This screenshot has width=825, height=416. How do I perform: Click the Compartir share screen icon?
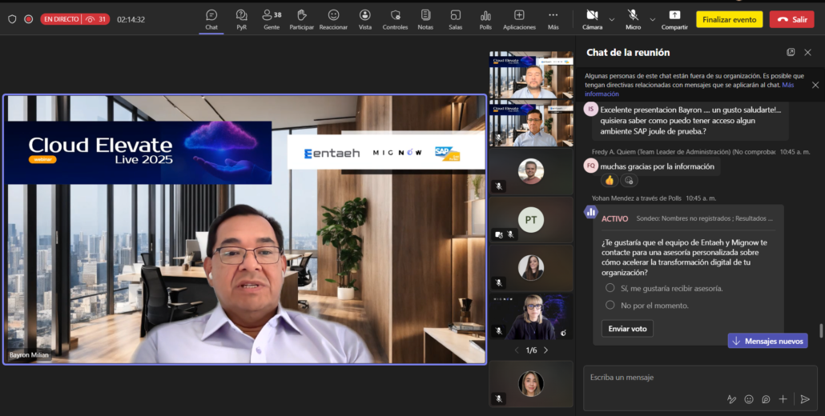[674, 18]
